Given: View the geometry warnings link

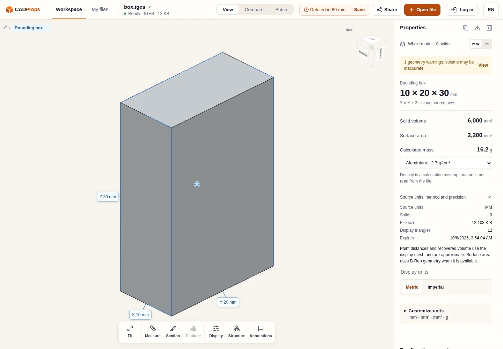Looking at the screenshot, I should coord(483,65).
